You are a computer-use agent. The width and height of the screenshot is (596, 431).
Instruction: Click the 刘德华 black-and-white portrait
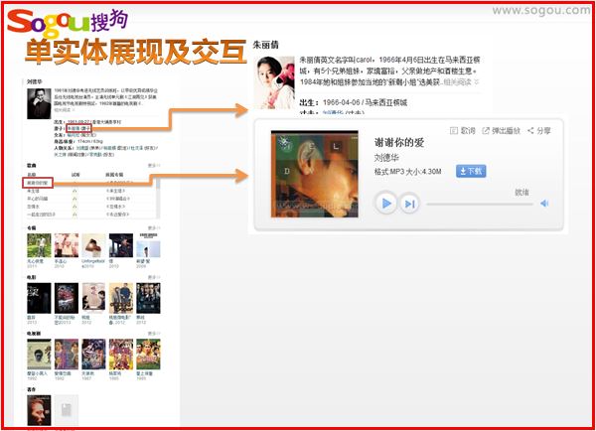point(39,103)
